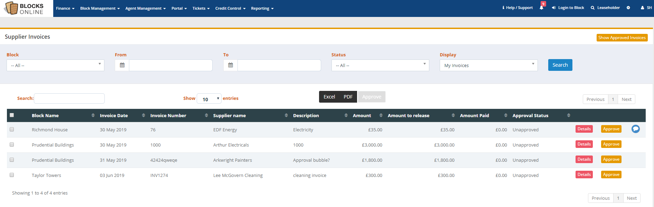Click Login to Block
This screenshot has width=654, height=207.
pyautogui.click(x=568, y=8)
